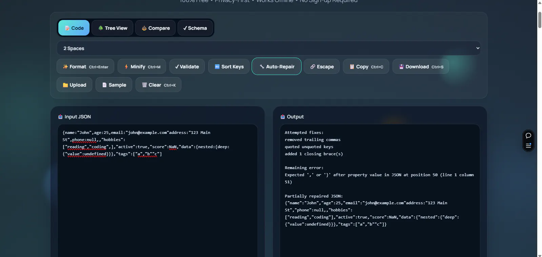Viewport: 542px width, 257px height.
Task: Click the Output header icon
Action: 283,117
